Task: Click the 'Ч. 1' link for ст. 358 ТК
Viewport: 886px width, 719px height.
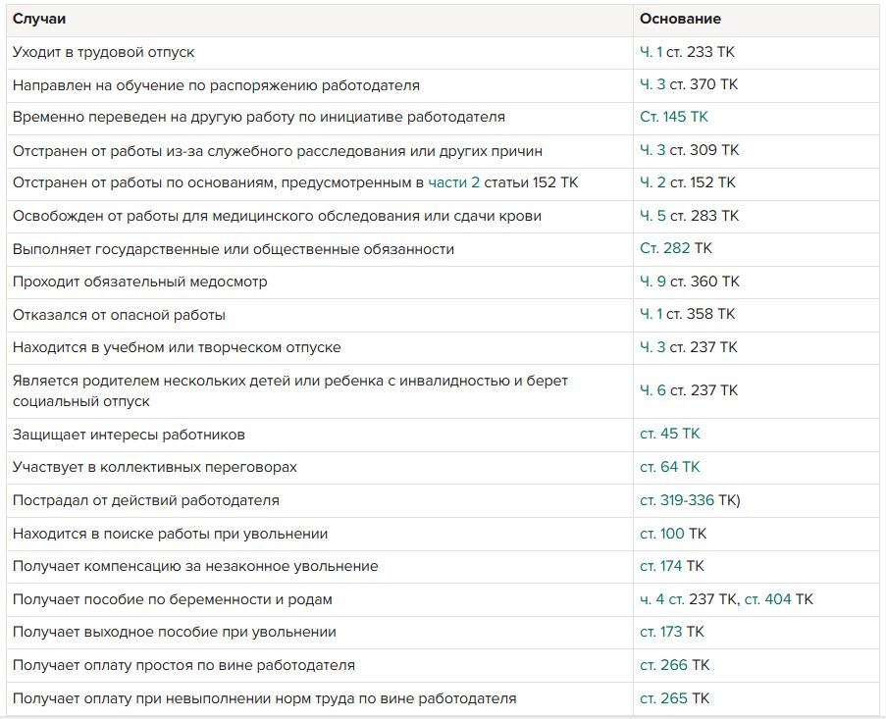Action: point(651,314)
